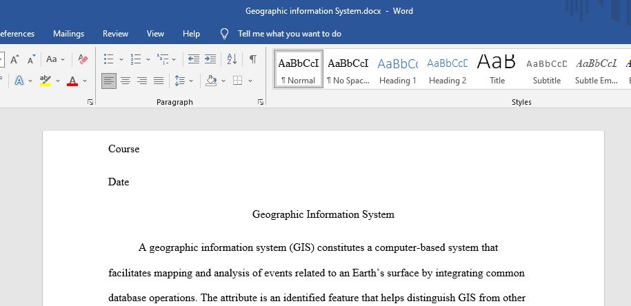Align text to the right
The width and height of the screenshot is (631, 306).
pos(142,81)
